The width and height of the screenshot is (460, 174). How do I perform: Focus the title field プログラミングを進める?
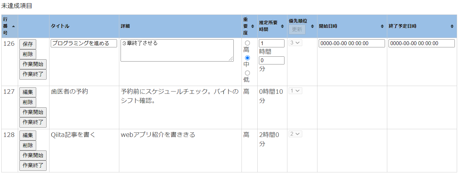coord(84,43)
